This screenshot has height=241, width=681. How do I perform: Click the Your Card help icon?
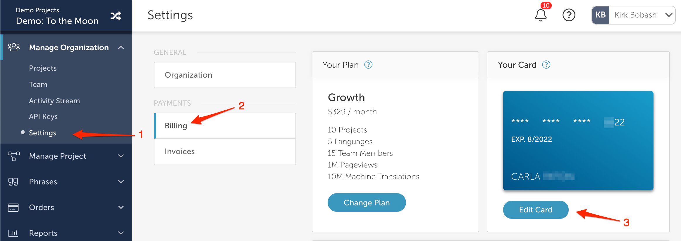tap(546, 64)
